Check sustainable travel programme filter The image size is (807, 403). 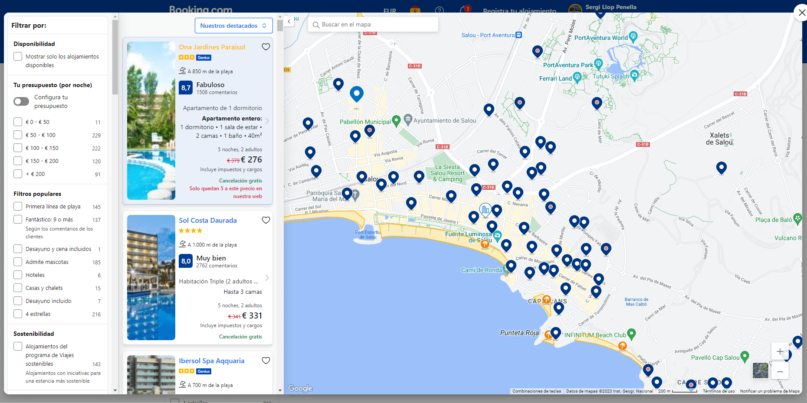click(x=18, y=346)
